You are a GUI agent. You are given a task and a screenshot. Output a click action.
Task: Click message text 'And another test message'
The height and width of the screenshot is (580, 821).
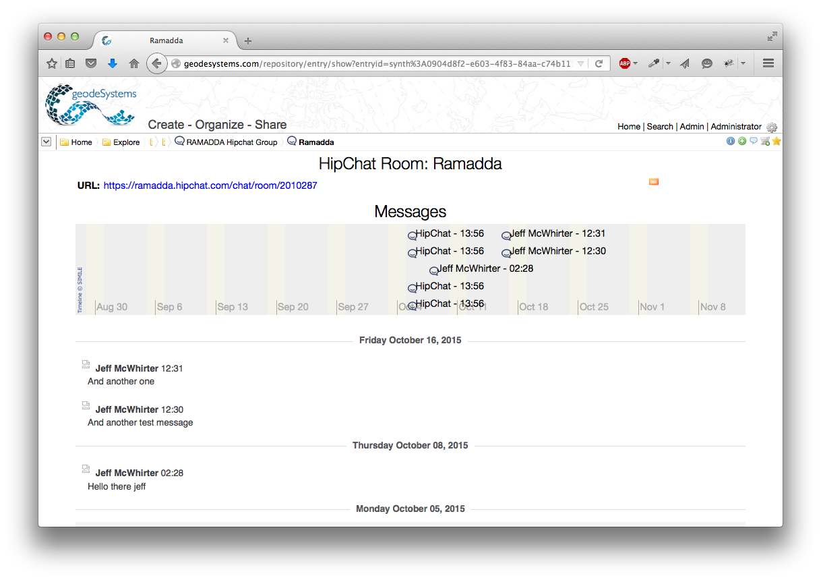140,423
